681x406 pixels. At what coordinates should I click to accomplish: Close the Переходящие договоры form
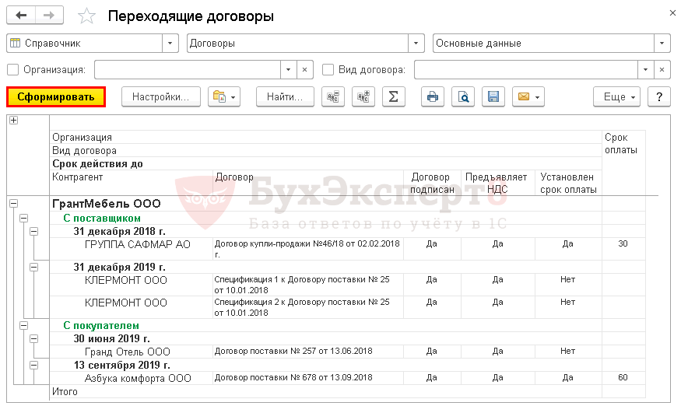point(672,13)
